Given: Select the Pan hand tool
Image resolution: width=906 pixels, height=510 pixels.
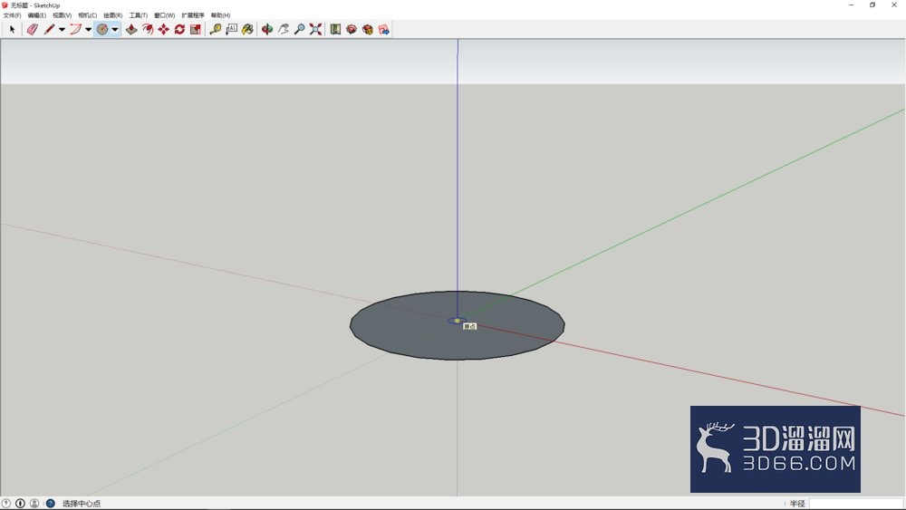Looking at the screenshot, I should 283,29.
